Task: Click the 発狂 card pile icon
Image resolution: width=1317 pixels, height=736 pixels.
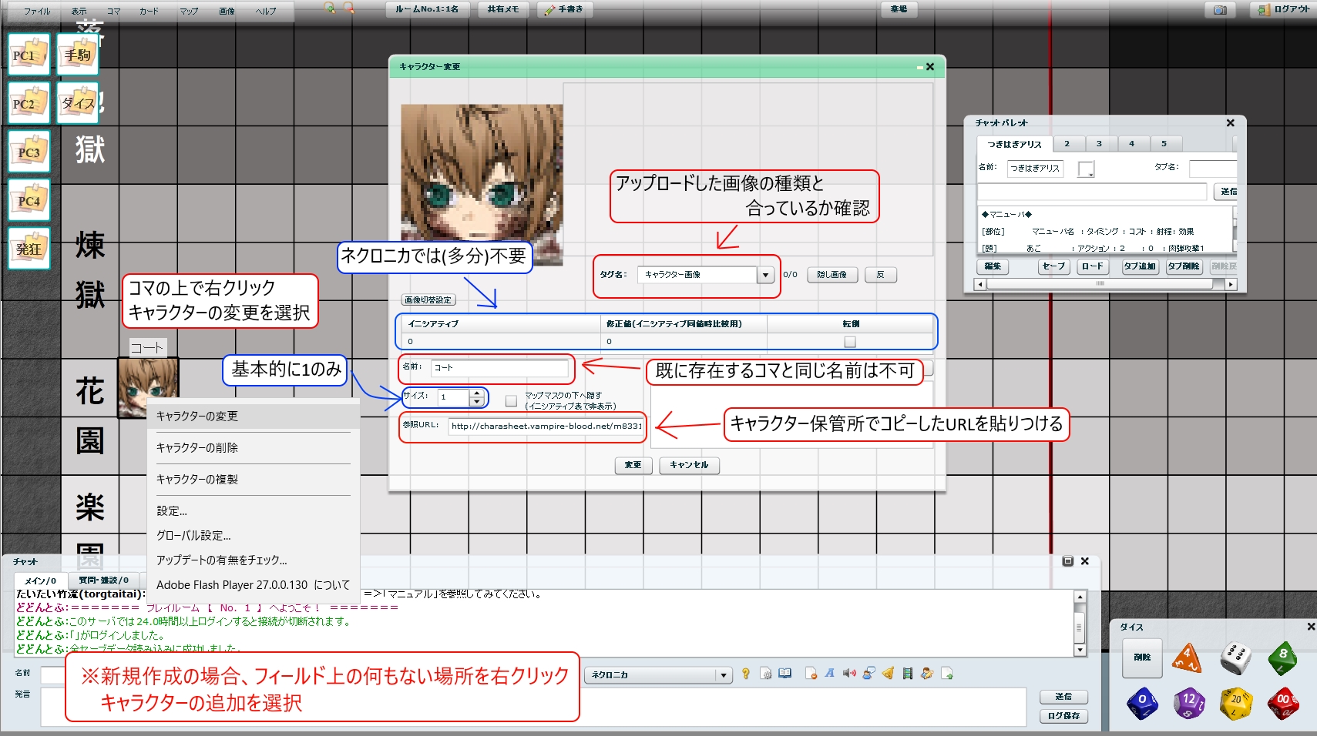Action: coord(29,248)
